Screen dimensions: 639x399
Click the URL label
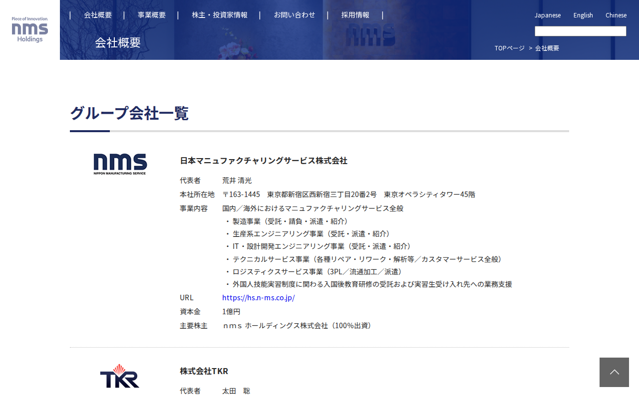[x=187, y=298]
